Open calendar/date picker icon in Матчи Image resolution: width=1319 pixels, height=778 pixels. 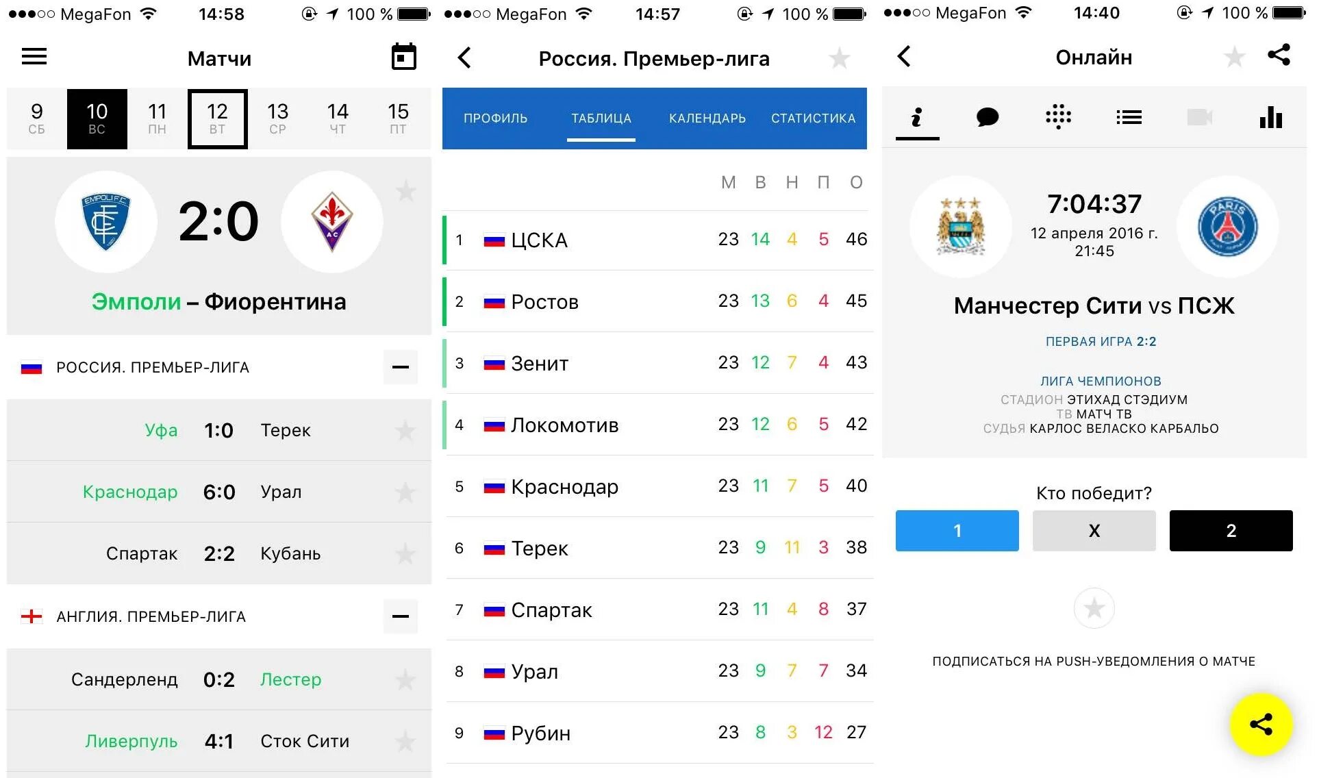click(x=405, y=58)
